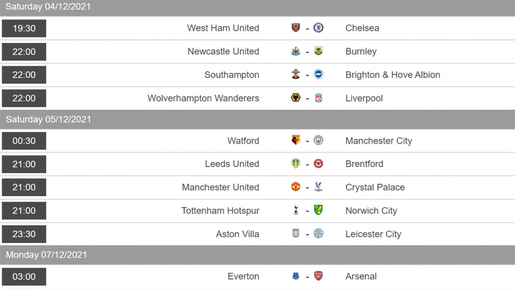Click the Liverpool club crest icon
Image resolution: width=515 pixels, height=289 pixels.
pos(318,98)
